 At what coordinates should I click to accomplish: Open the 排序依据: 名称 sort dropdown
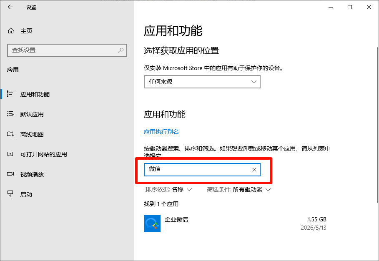(x=169, y=189)
